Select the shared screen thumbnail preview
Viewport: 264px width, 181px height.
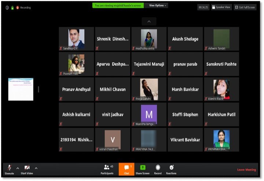click(21, 89)
